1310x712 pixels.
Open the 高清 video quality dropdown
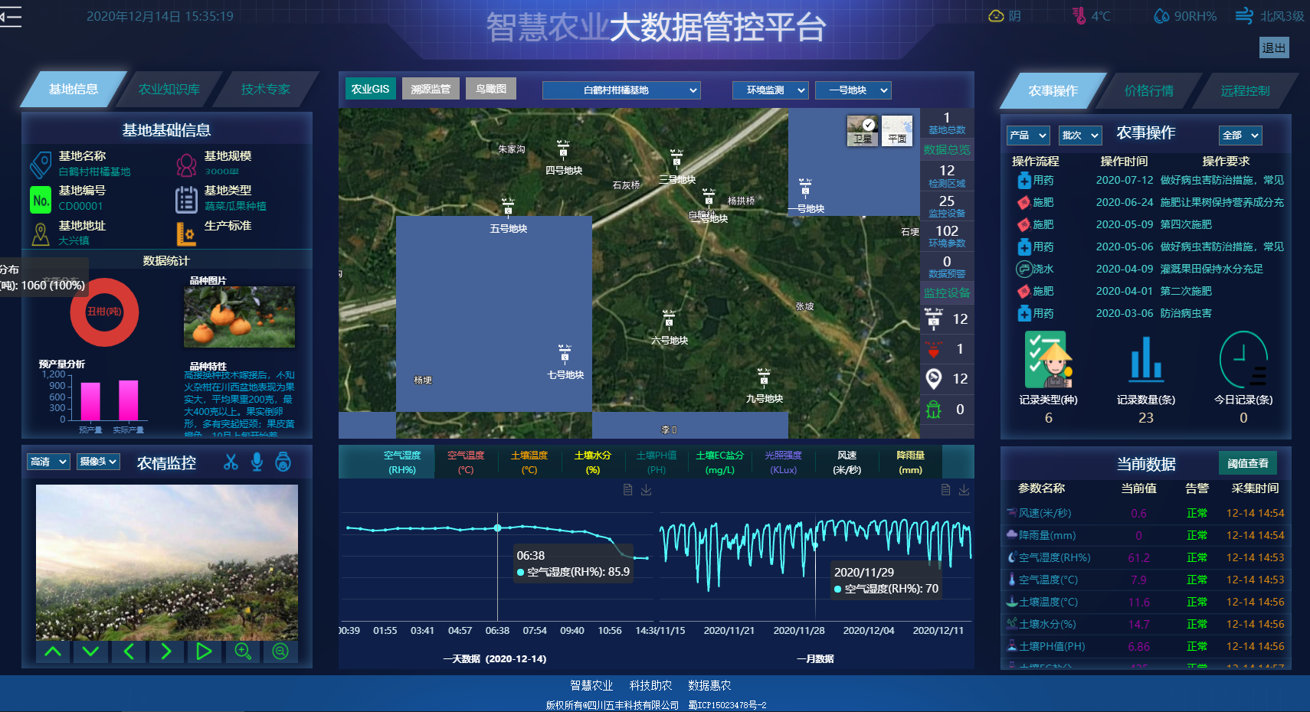pyautogui.click(x=48, y=462)
